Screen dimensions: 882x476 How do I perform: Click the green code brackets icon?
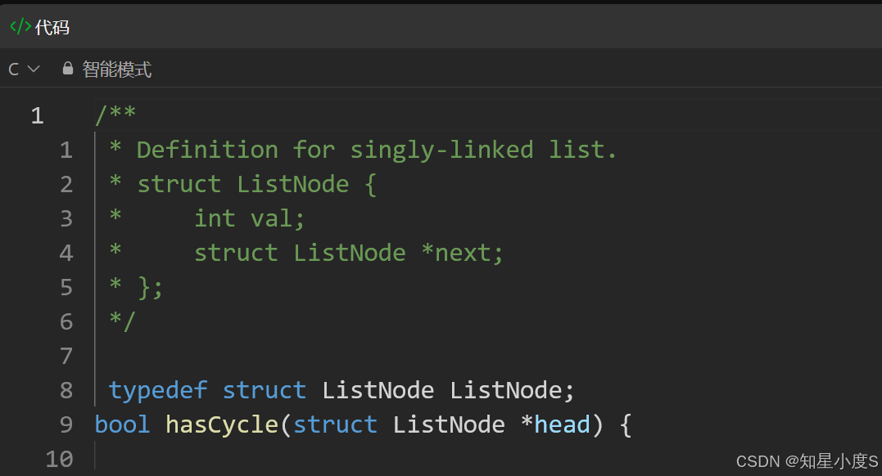click(20, 26)
